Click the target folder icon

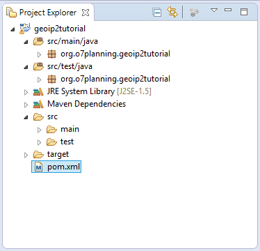[38, 154]
